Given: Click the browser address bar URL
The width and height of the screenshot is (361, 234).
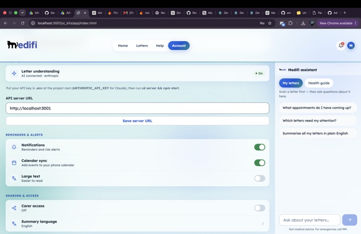Looking at the screenshot, I should tap(67, 23).
